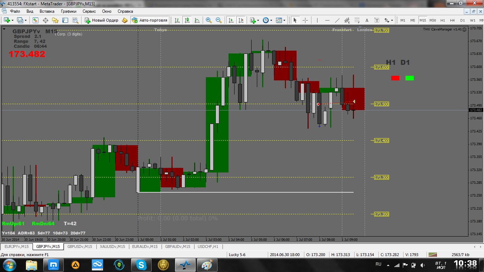The image size is (484, 272).
Task: Expand the periods dropdown arrow
Action: [x=271, y=21]
